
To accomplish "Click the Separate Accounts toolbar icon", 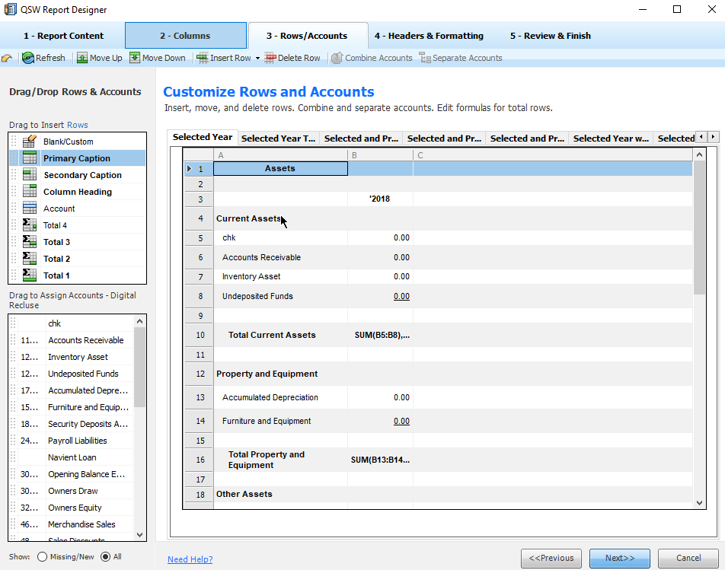I will pyautogui.click(x=424, y=58).
